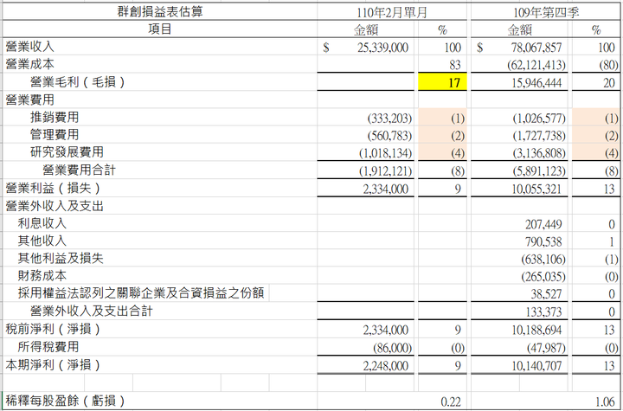Viewport: 623px width, 411px height.
Task: Click R&D expense (1,018,134)
Action: pos(385,153)
